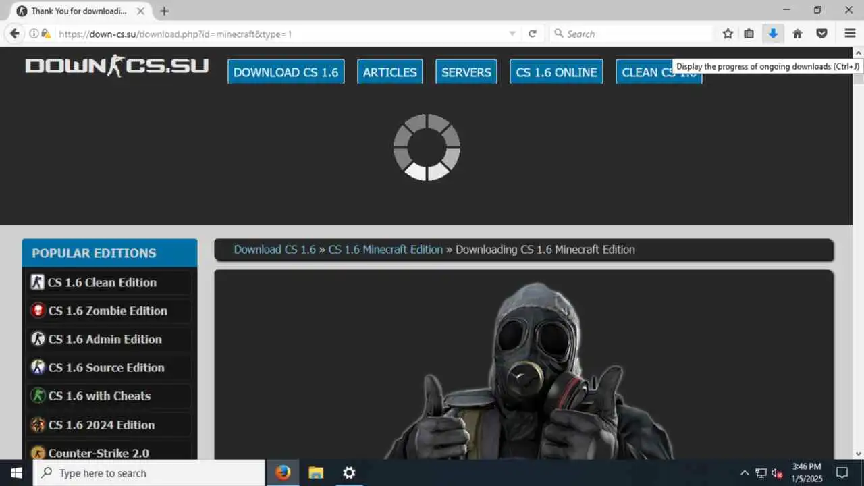Open ARTICLES navigation item

pyautogui.click(x=389, y=72)
